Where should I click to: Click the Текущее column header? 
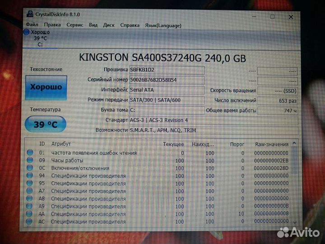tap(173, 144)
